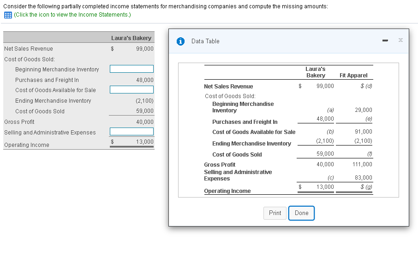Image resolution: width=418 pixels, height=262 pixels.
Task: Click the (c) placeholder in the Data Table
Action: (x=330, y=178)
